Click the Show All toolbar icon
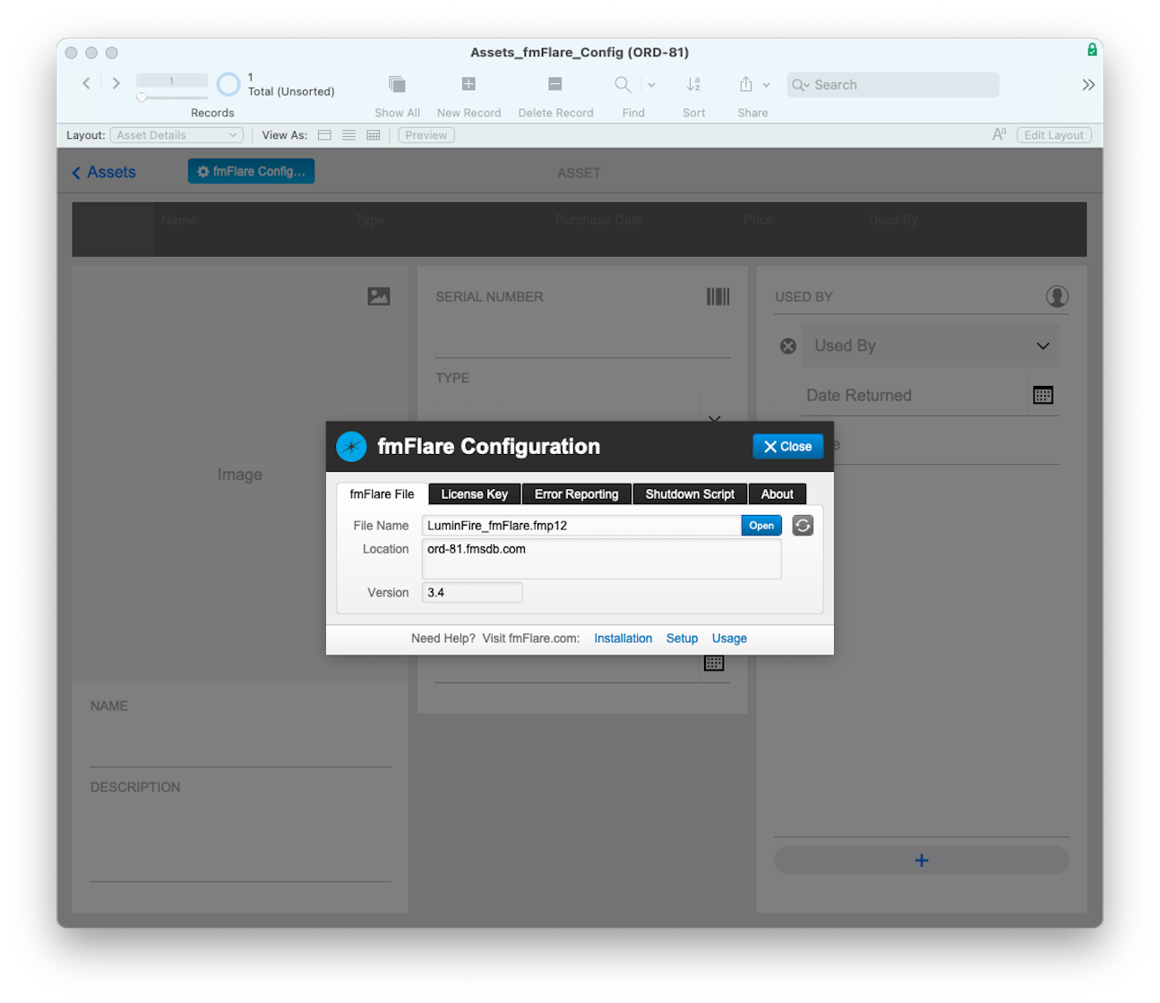Screen dimensions: 1160x1003 (397, 84)
